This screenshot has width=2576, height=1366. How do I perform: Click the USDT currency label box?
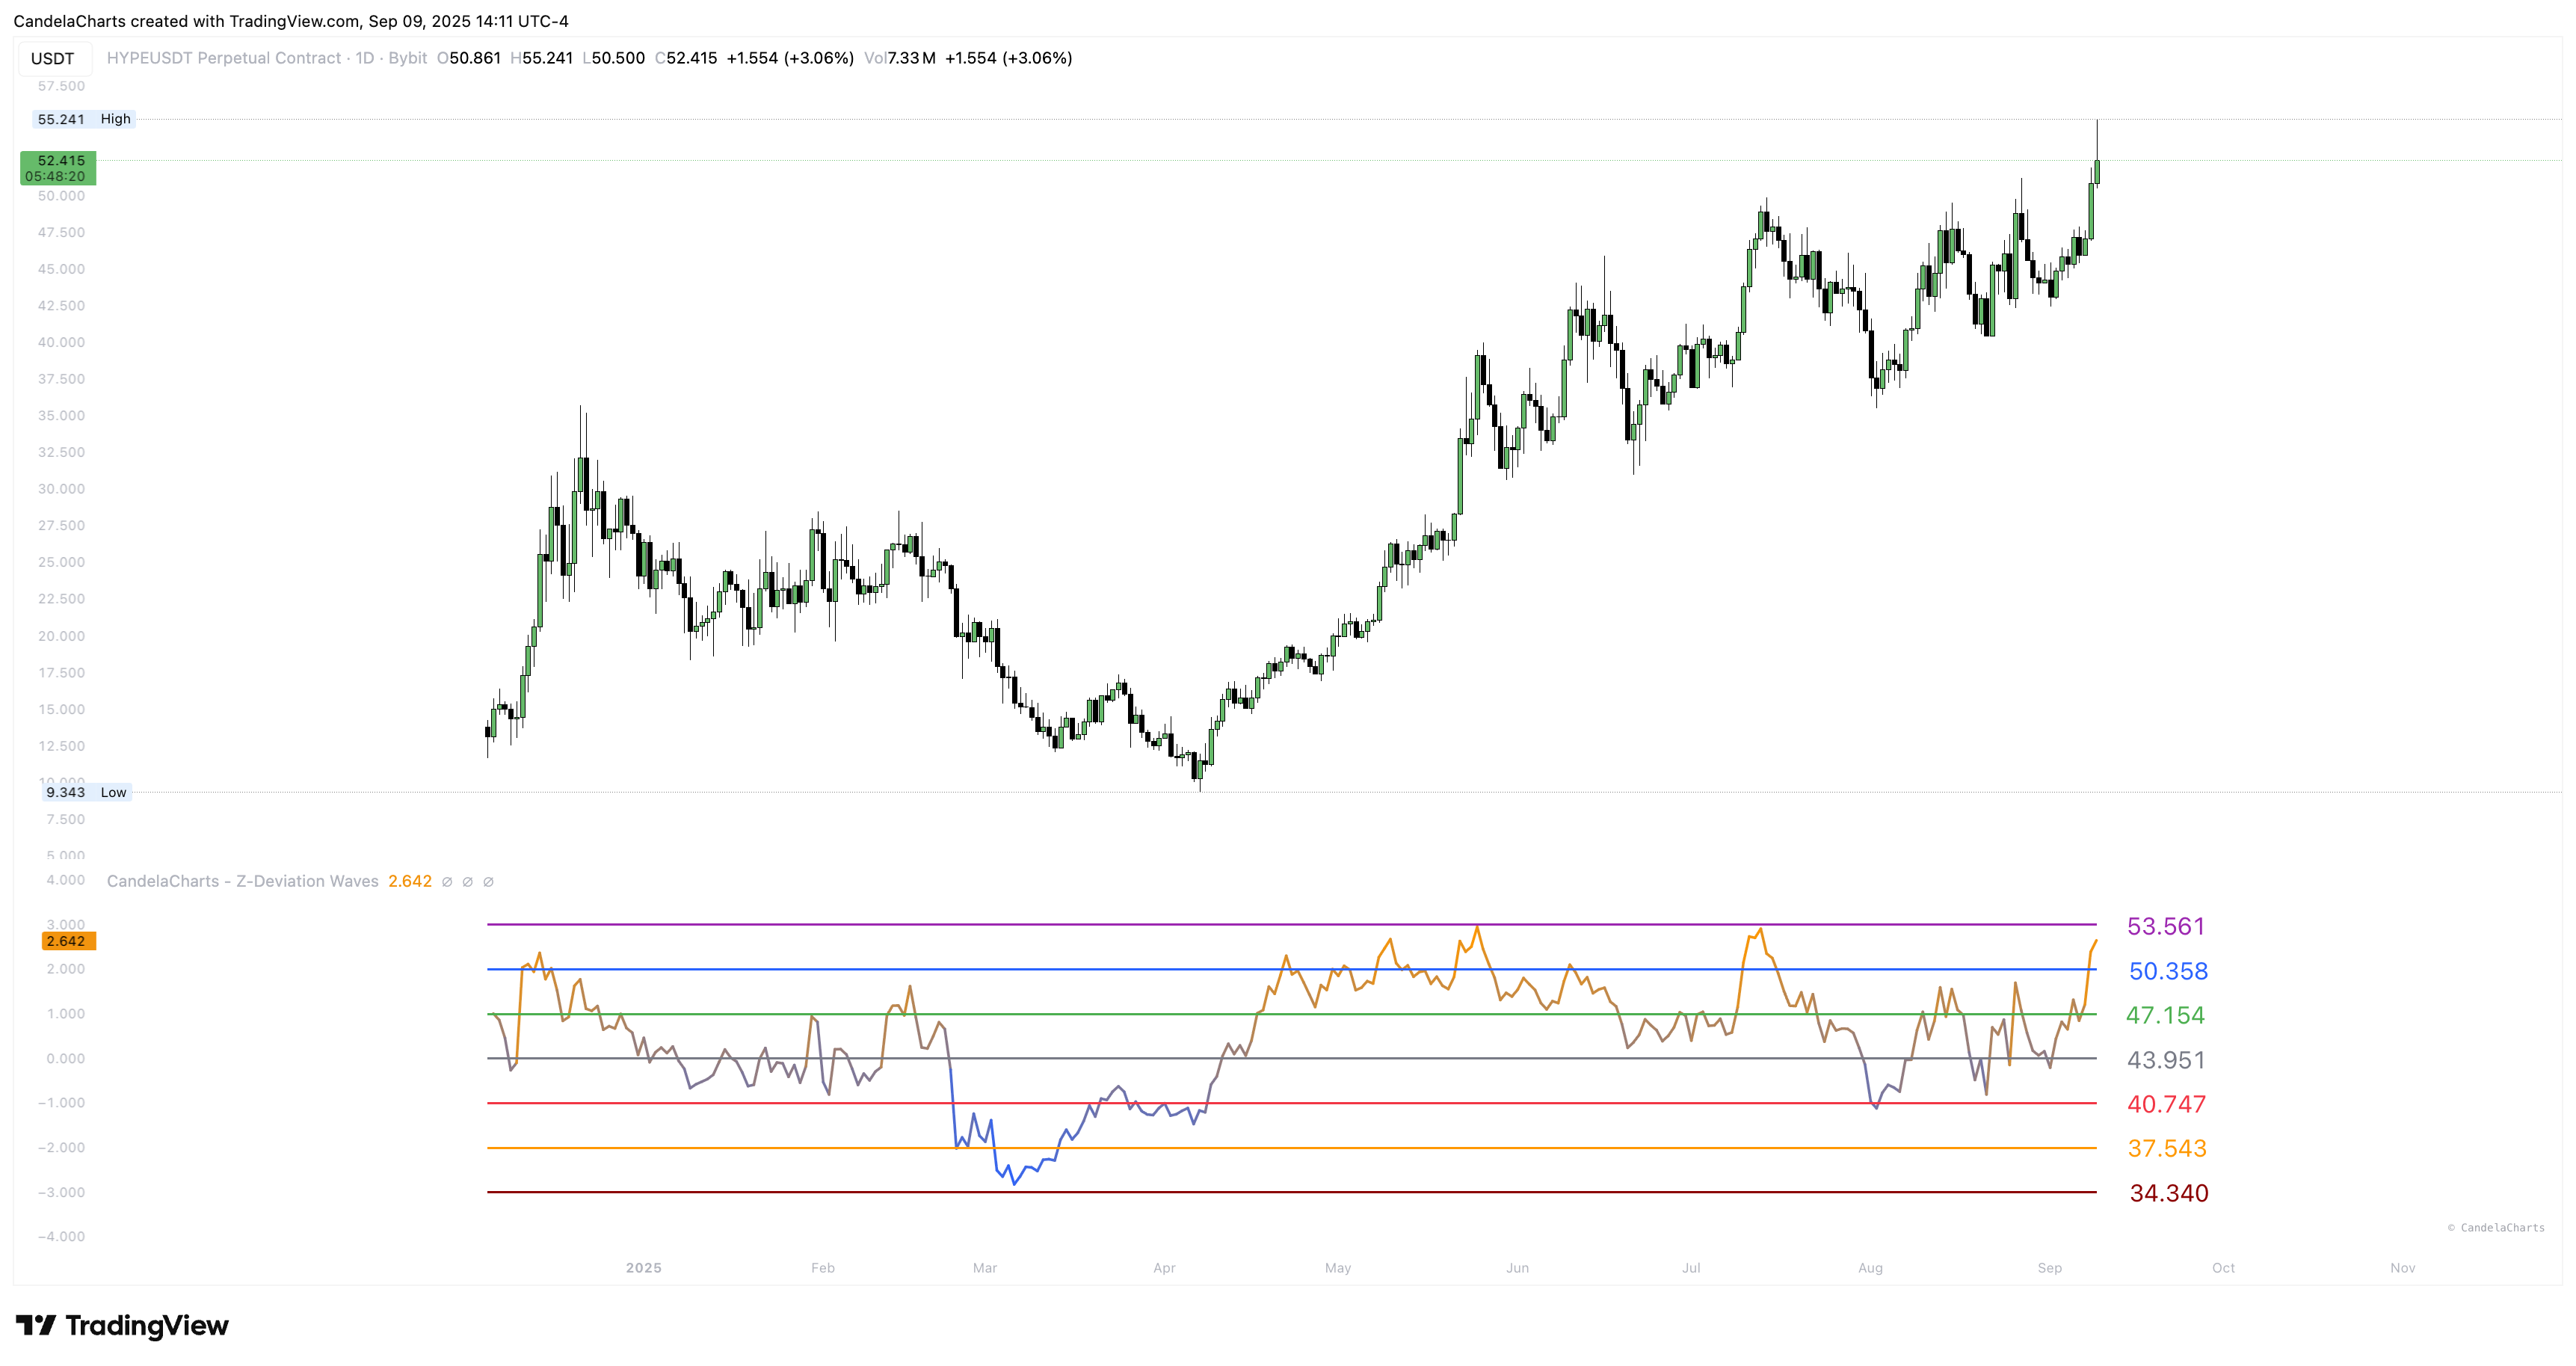coord(53,59)
